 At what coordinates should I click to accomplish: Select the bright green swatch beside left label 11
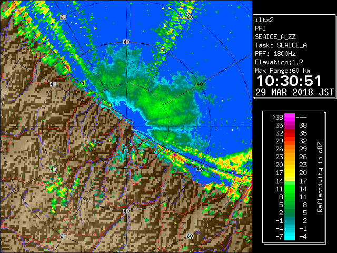(x=290, y=189)
